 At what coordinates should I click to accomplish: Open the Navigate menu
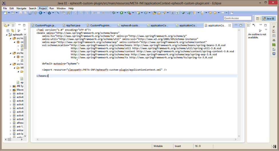tap(21, 8)
